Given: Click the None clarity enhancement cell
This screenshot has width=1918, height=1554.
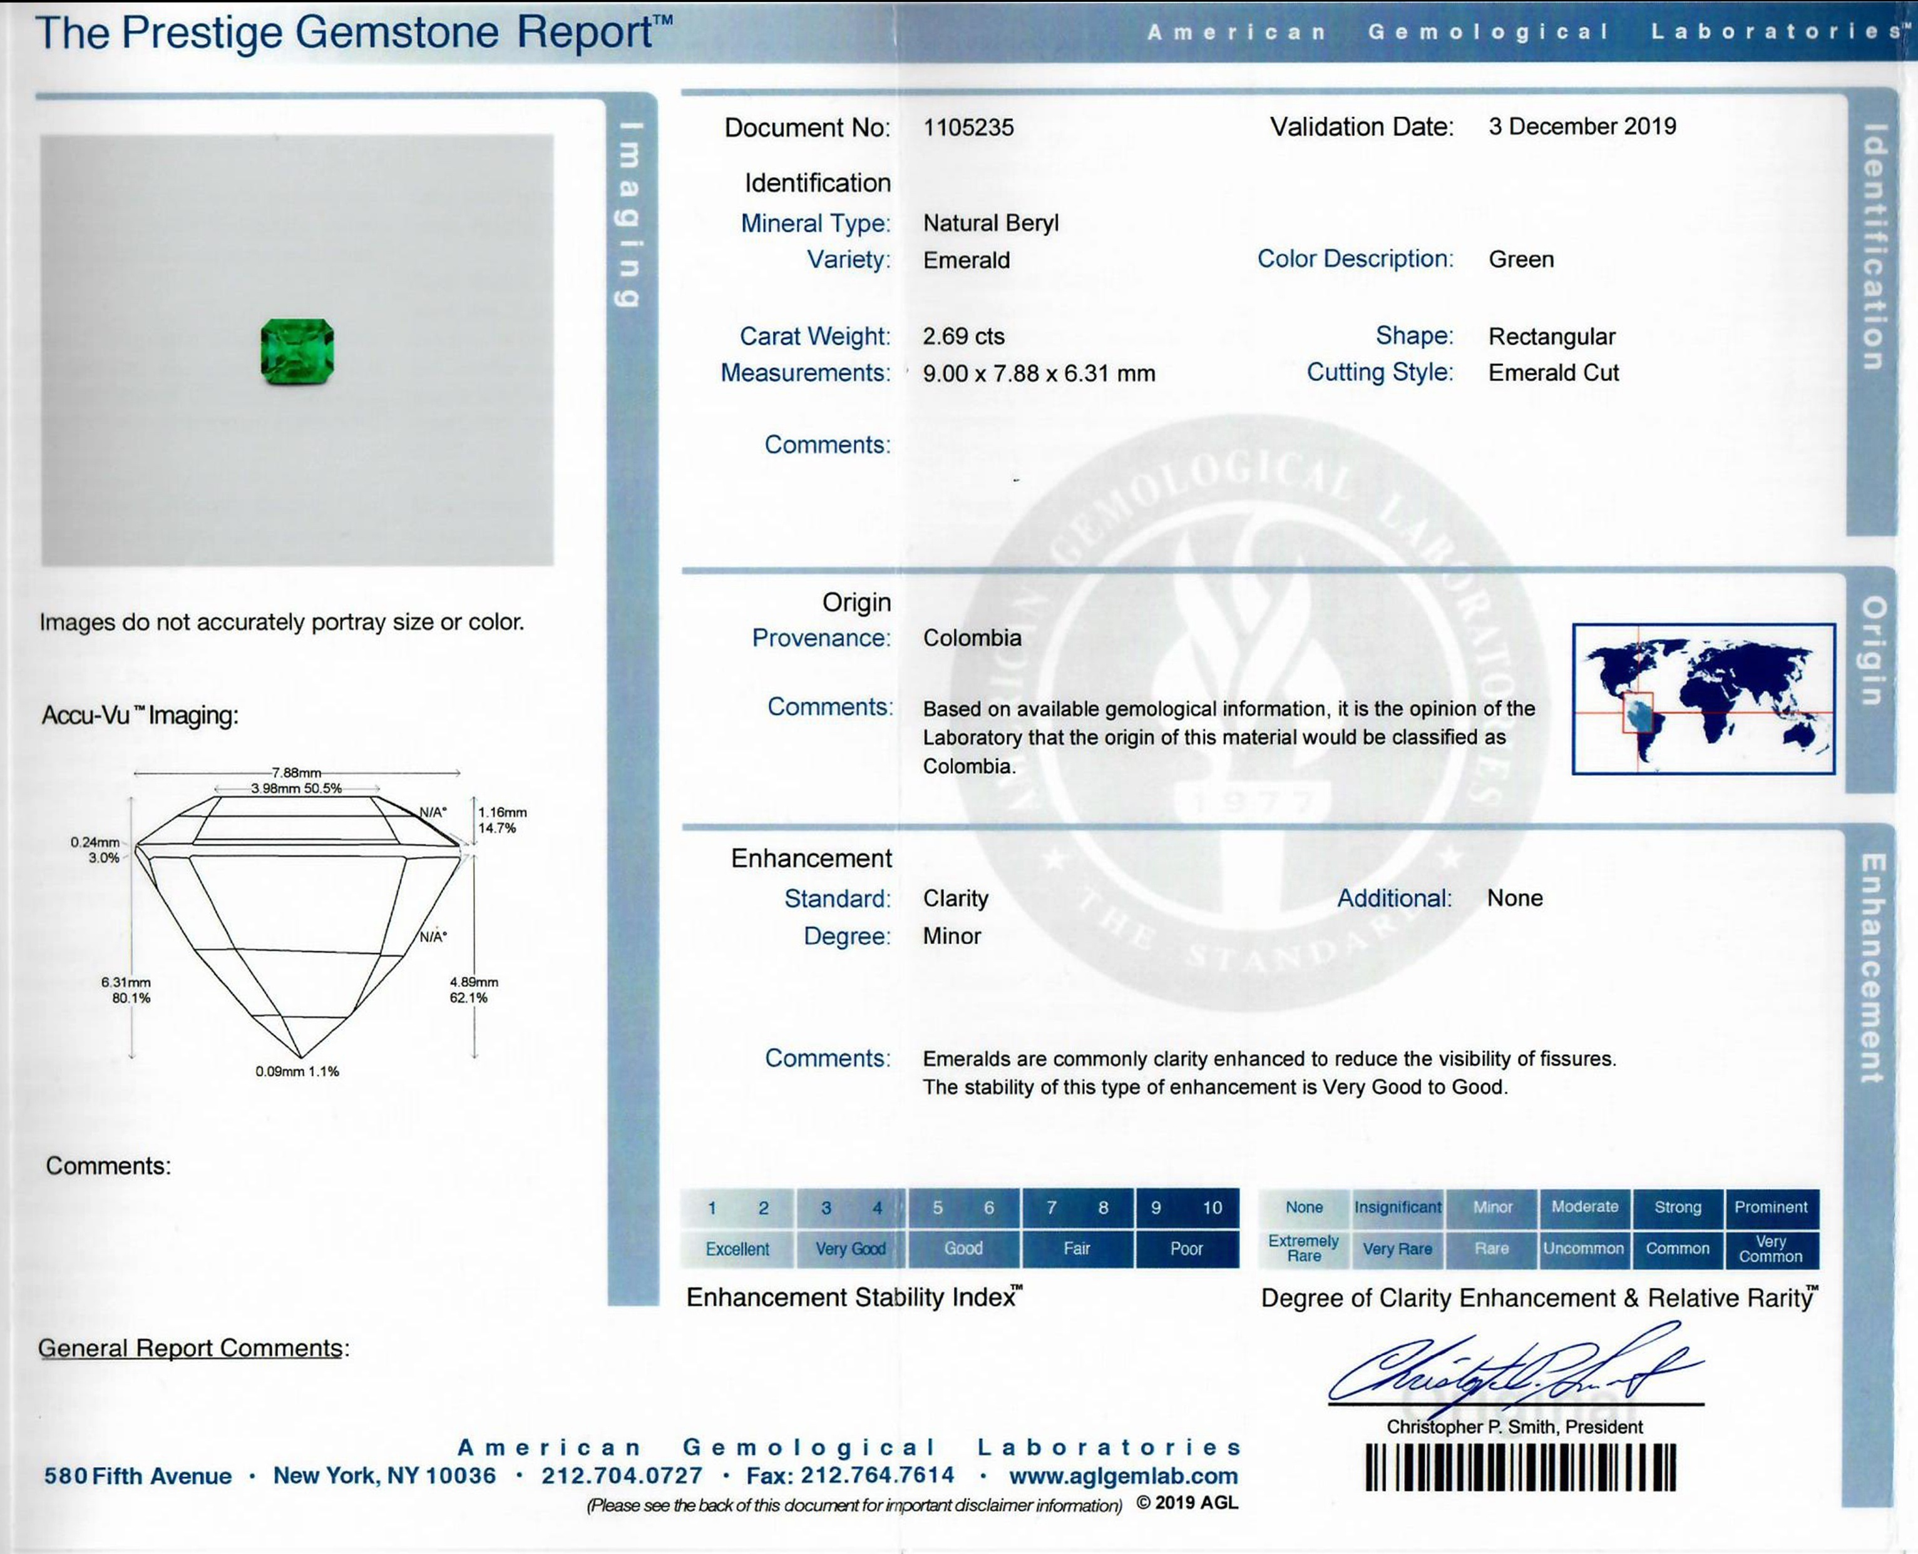Looking at the screenshot, I should click(1305, 1207).
